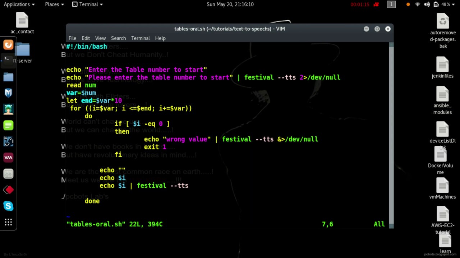Open the Edit menu in the terminal
This screenshot has width=460, height=258.
pyautogui.click(x=86, y=38)
